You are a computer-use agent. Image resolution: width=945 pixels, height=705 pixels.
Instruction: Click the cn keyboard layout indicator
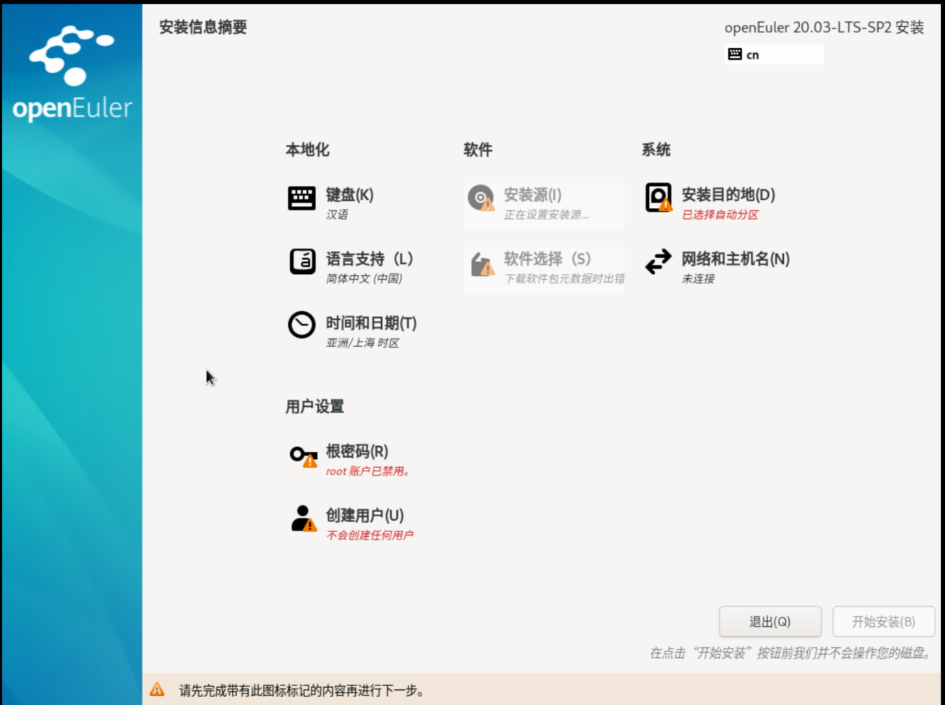[x=774, y=54]
